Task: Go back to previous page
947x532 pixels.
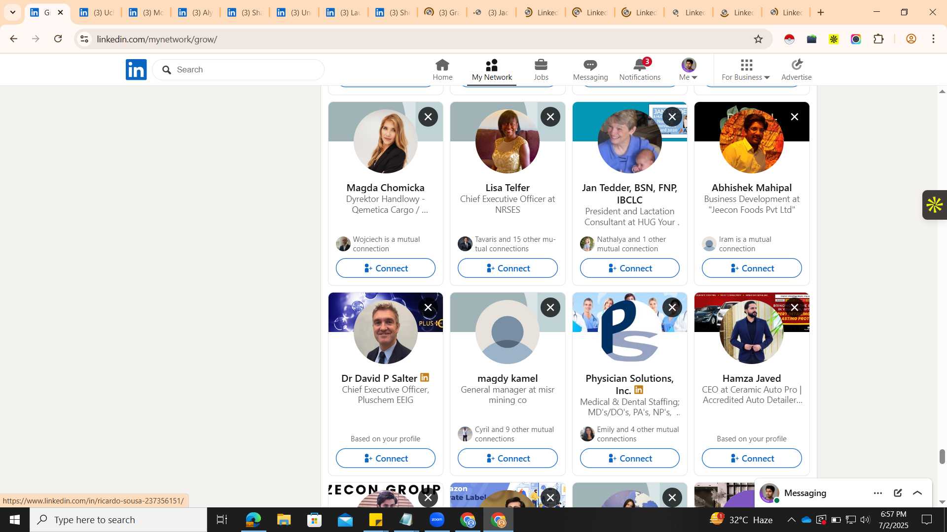Action: click(13, 39)
